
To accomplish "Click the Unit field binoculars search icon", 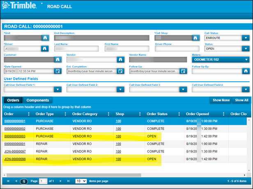I will 45,38.
